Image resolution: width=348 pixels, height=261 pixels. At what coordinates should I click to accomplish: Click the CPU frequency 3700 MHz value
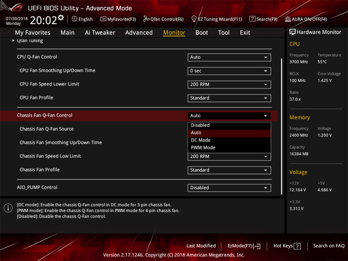point(299,62)
